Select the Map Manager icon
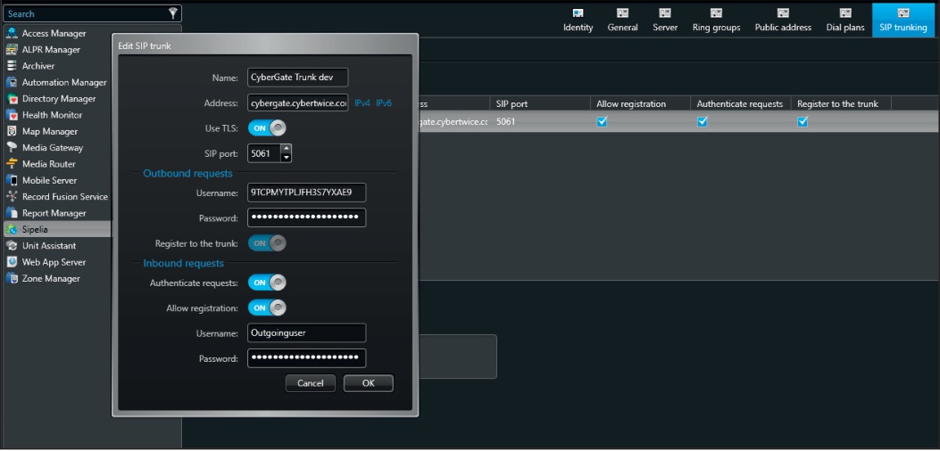This screenshot has height=451, width=940. pyautogui.click(x=12, y=132)
